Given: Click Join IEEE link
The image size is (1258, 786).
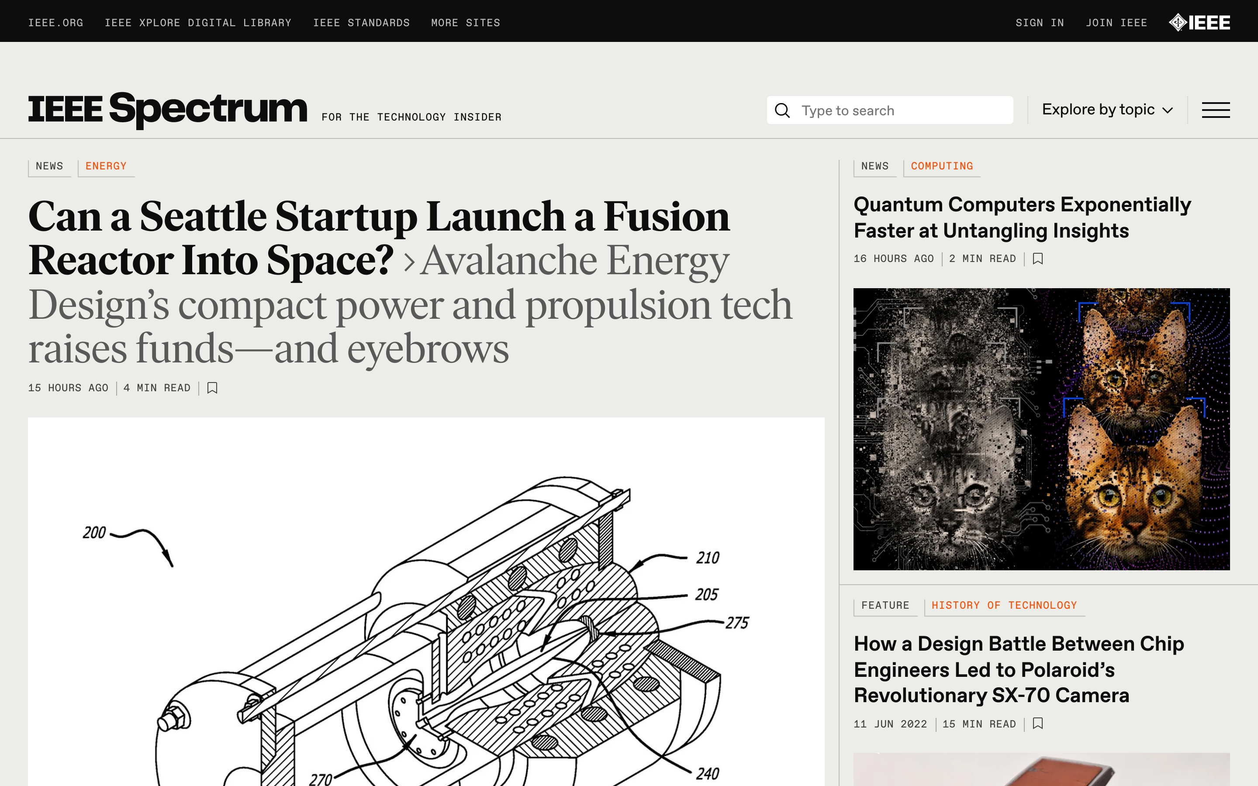Looking at the screenshot, I should coord(1116,23).
